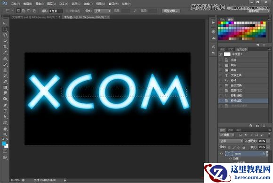Set history brush source at 自由变换 state

pos(221,85)
